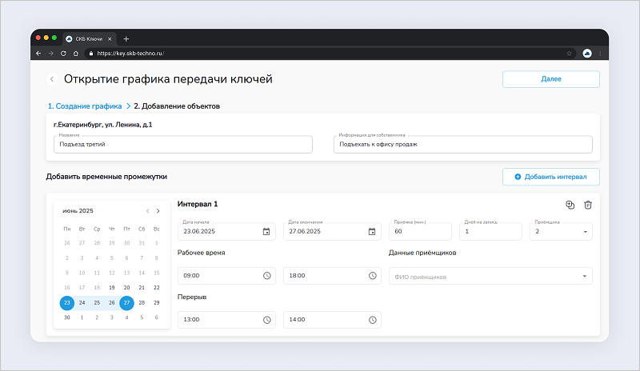
Task: Open calendar picker for start date
Action: point(266,232)
